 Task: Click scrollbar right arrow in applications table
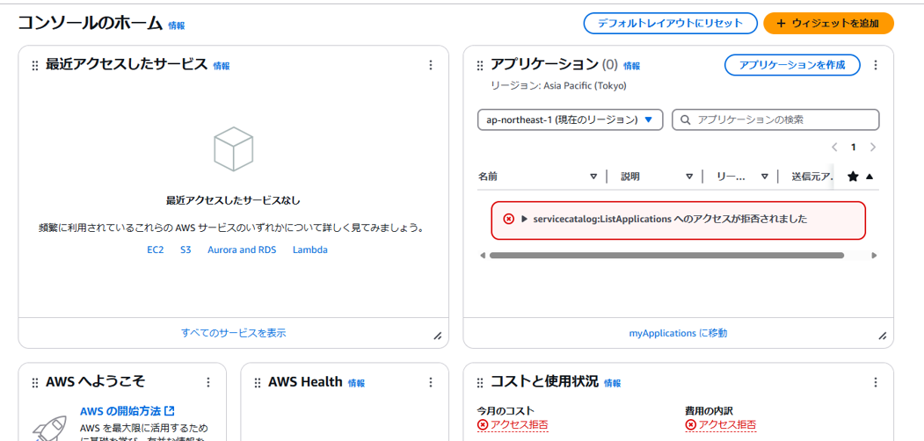[875, 256]
